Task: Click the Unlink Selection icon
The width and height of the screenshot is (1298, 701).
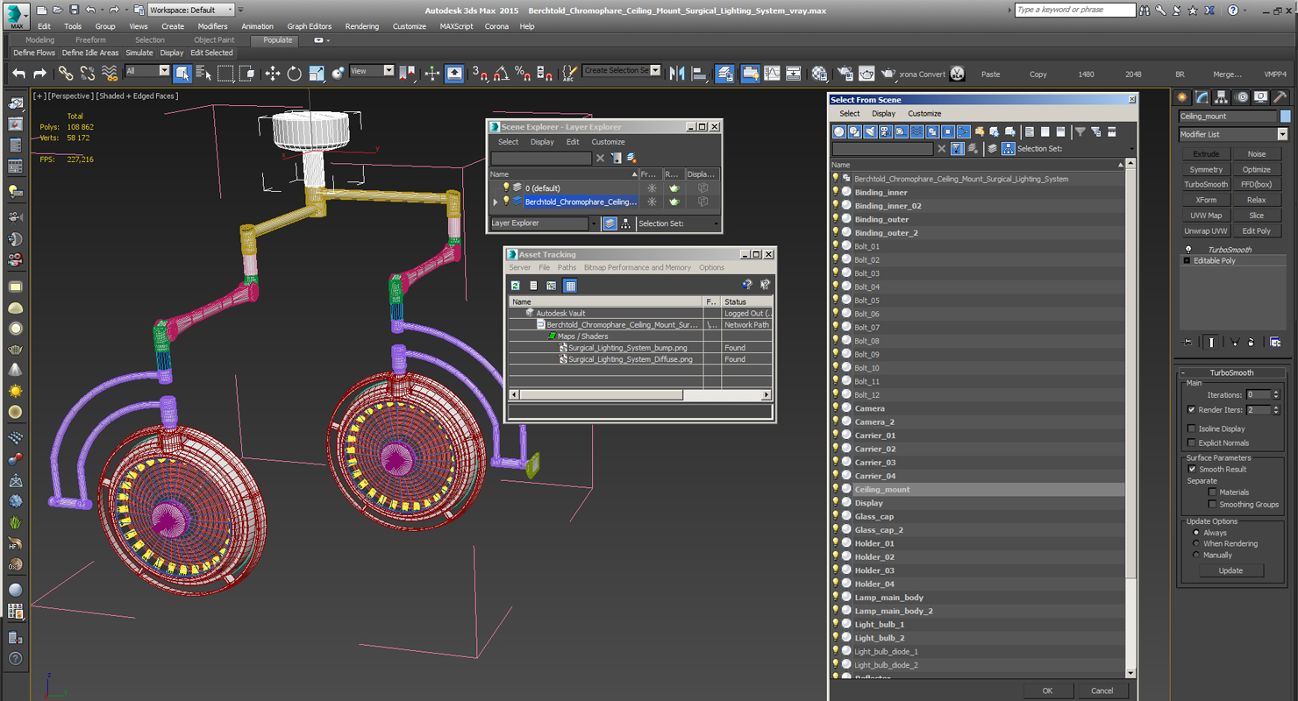Action: [x=87, y=74]
